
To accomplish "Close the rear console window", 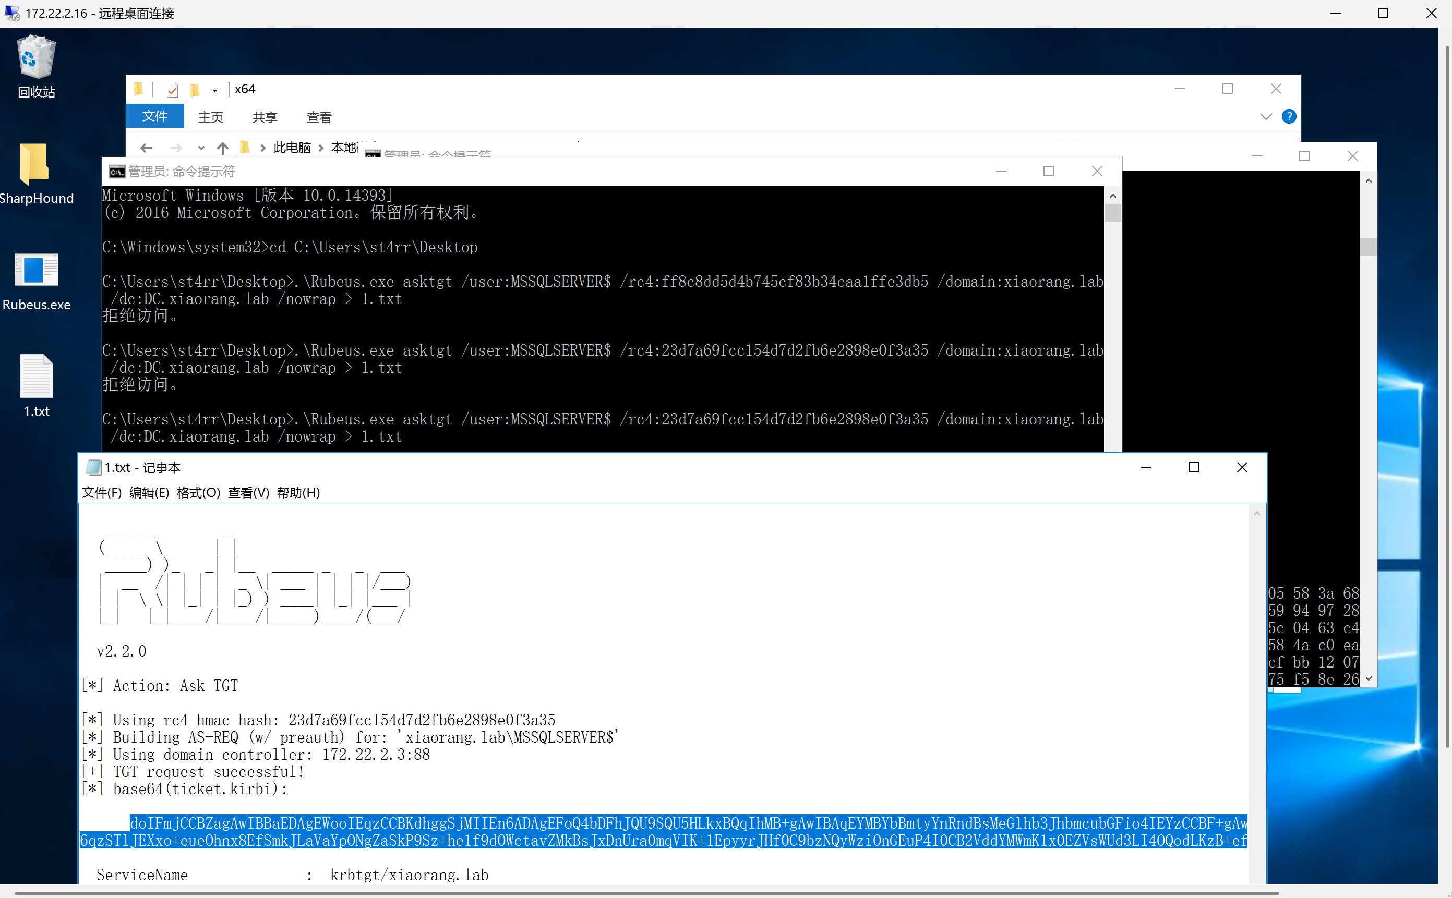I will coord(1353,155).
